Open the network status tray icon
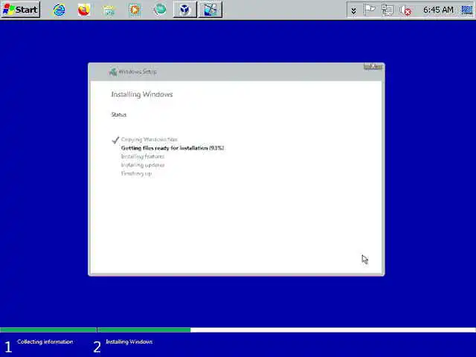Screen dimensions: 476x357 (387, 10)
